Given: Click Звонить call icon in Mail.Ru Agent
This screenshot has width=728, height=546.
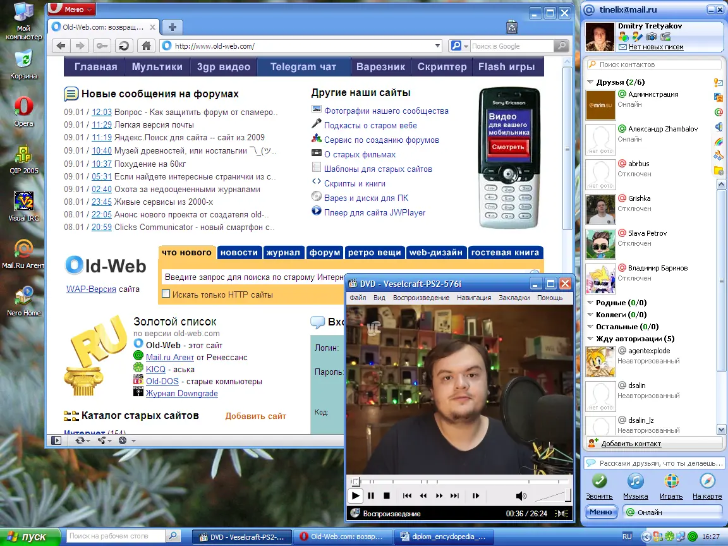Looking at the screenshot, I should tap(599, 487).
